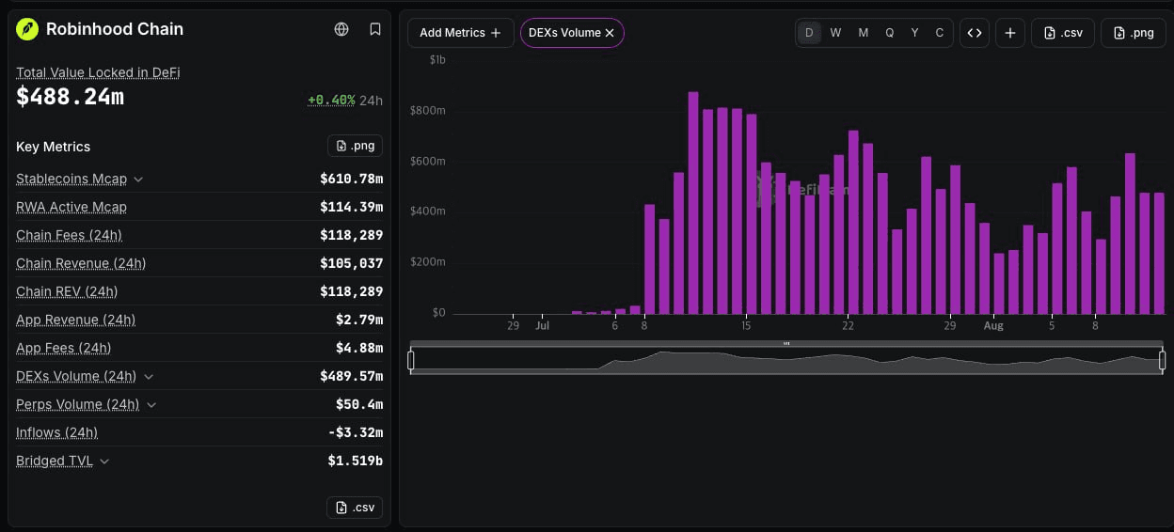Image resolution: width=1174 pixels, height=532 pixels.
Task: Expand the Stablecoins Mcap row
Action: pyautogui.click(x=138, y=179)
